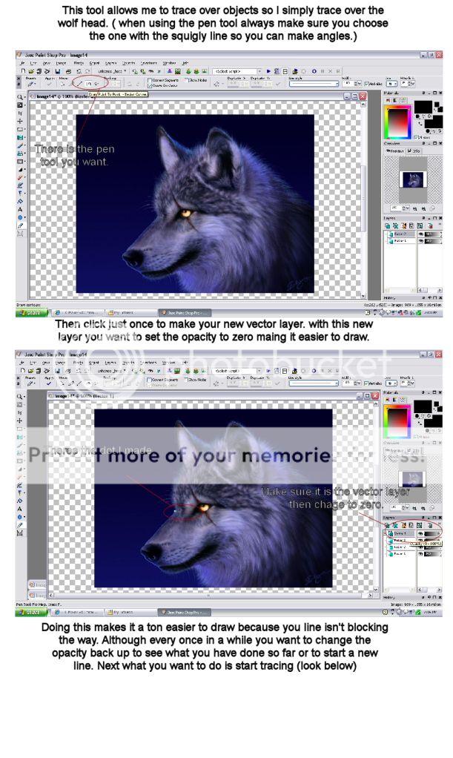Screen dimensions: 453x758
Task: Pick a color from top Materials color picker
Action: pyautogui.click(x=397, y=122)
